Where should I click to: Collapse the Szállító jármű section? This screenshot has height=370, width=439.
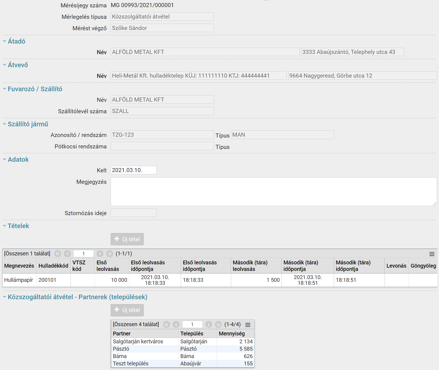(5, 124)
